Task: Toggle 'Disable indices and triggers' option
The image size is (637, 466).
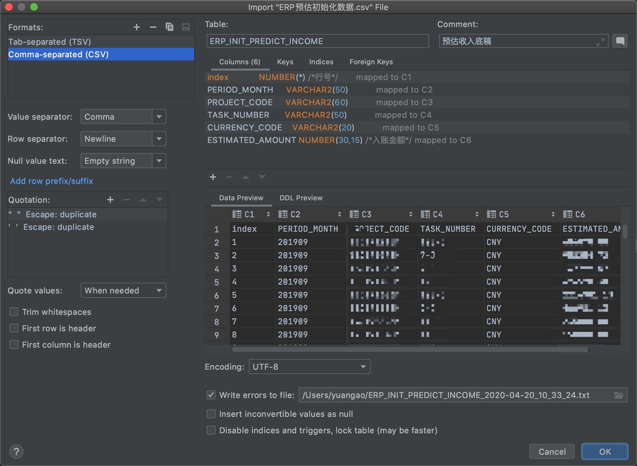Action: click(212, 430)
